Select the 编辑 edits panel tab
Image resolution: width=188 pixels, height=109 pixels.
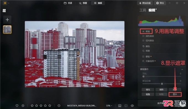click(152, 10)
